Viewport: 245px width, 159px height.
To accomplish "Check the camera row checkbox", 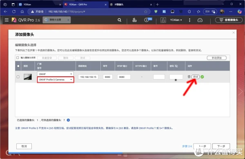I will click(x=18, y=77).
